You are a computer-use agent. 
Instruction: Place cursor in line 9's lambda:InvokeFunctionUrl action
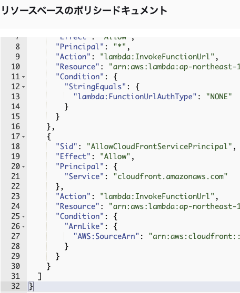coord(157,57)
